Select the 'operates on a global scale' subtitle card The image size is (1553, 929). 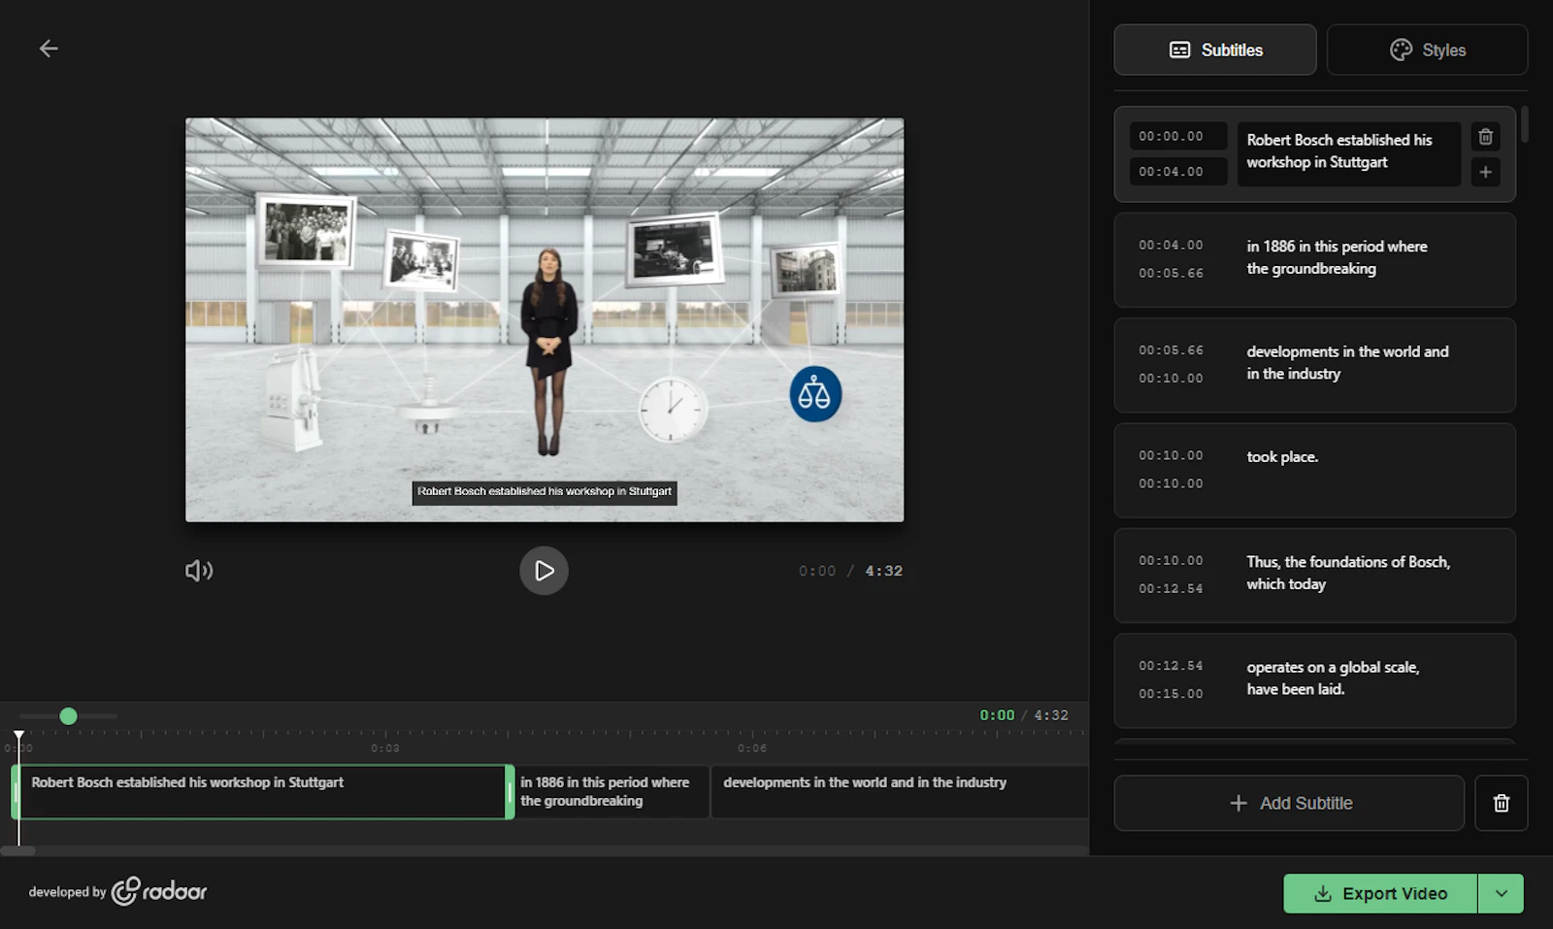[x=1314, y=680]
